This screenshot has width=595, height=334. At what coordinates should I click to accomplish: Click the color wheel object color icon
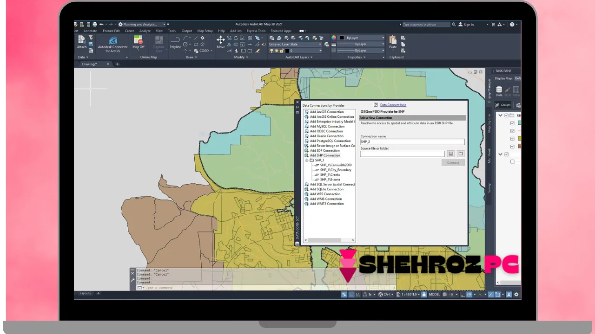pyautogui.click(x=334, y=38)
